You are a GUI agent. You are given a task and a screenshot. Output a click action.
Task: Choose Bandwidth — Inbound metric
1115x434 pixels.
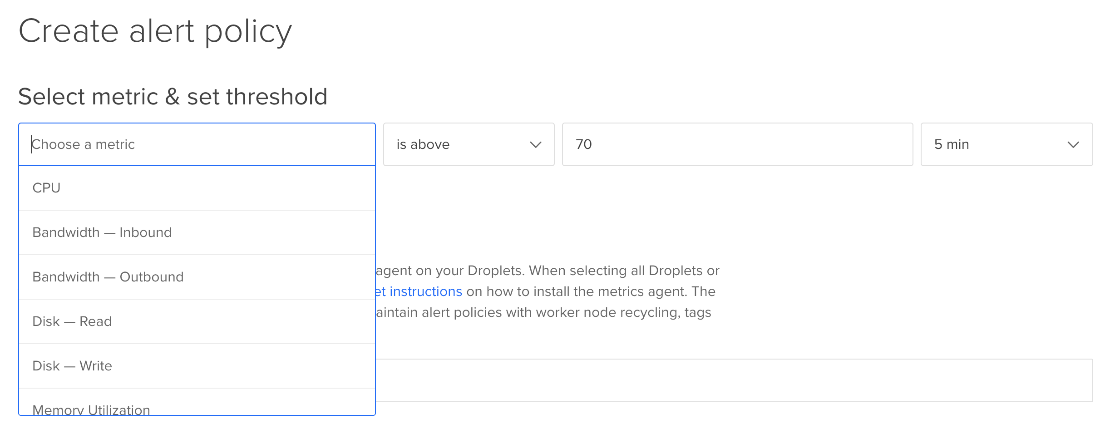point(102,232)
